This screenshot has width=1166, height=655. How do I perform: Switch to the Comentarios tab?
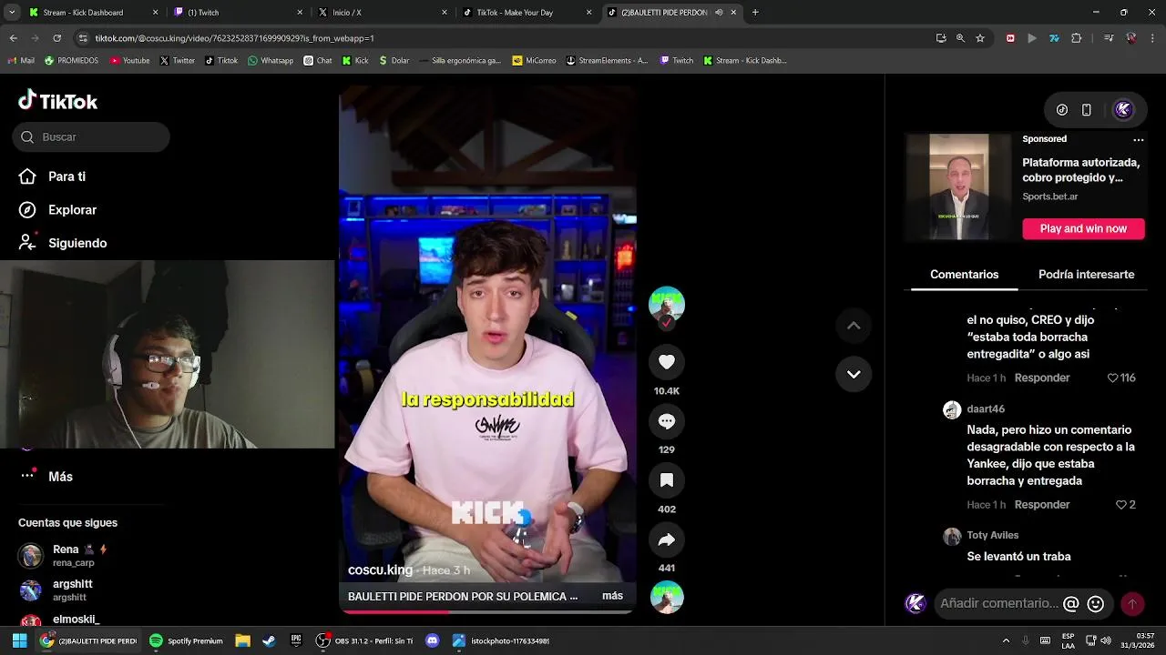(964, 274)
